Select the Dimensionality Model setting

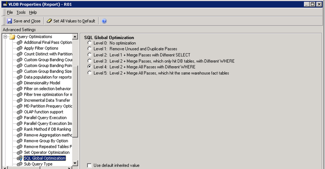pos(42,83)
